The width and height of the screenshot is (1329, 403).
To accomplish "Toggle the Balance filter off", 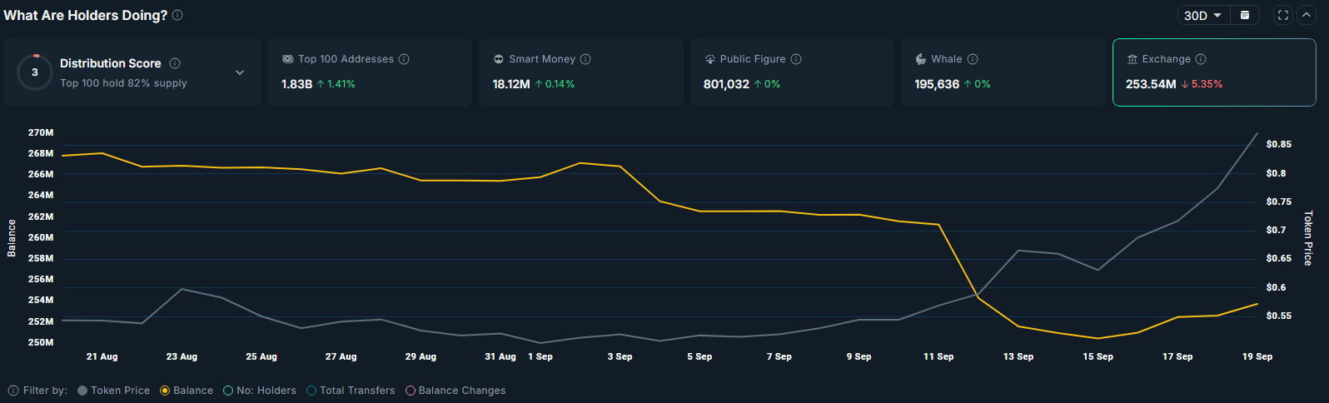I will point(165,391).
